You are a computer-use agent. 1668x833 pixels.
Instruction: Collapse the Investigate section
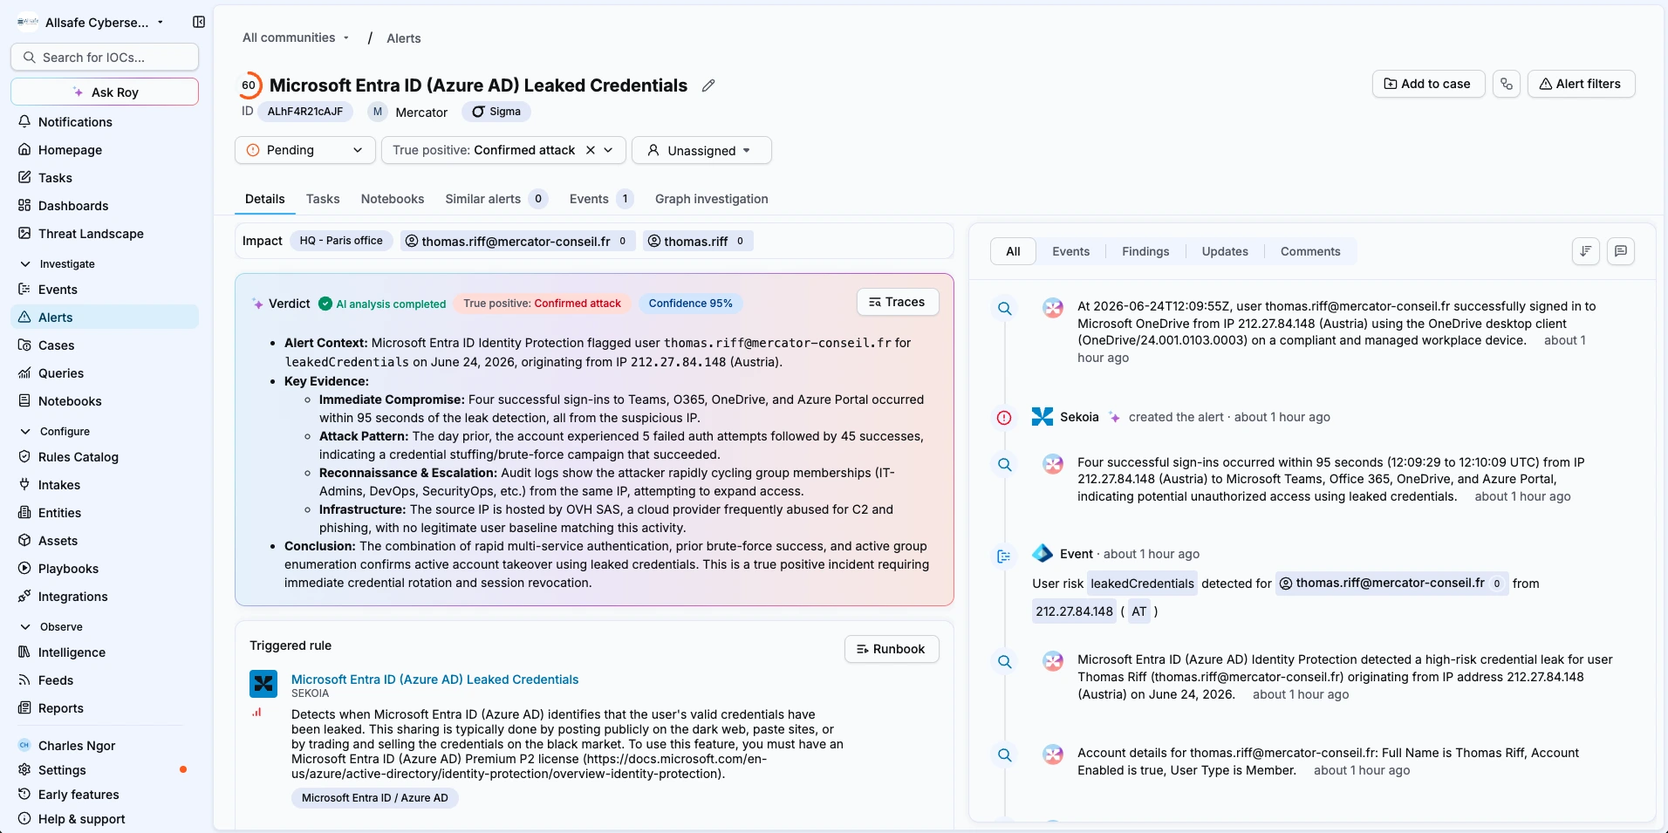coord(58,263)
